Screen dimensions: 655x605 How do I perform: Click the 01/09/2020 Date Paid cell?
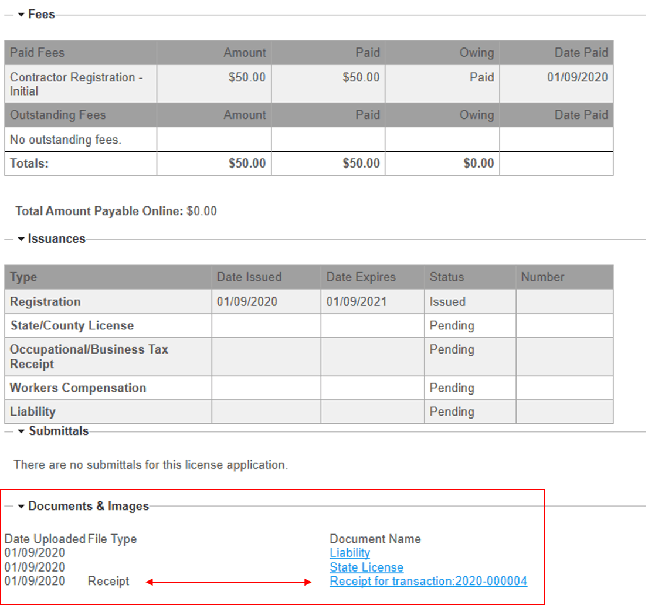point(577,77)
